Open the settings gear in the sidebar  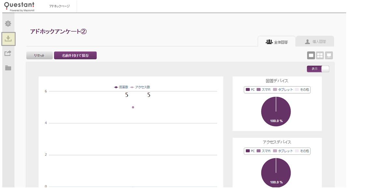click(8, 24)
